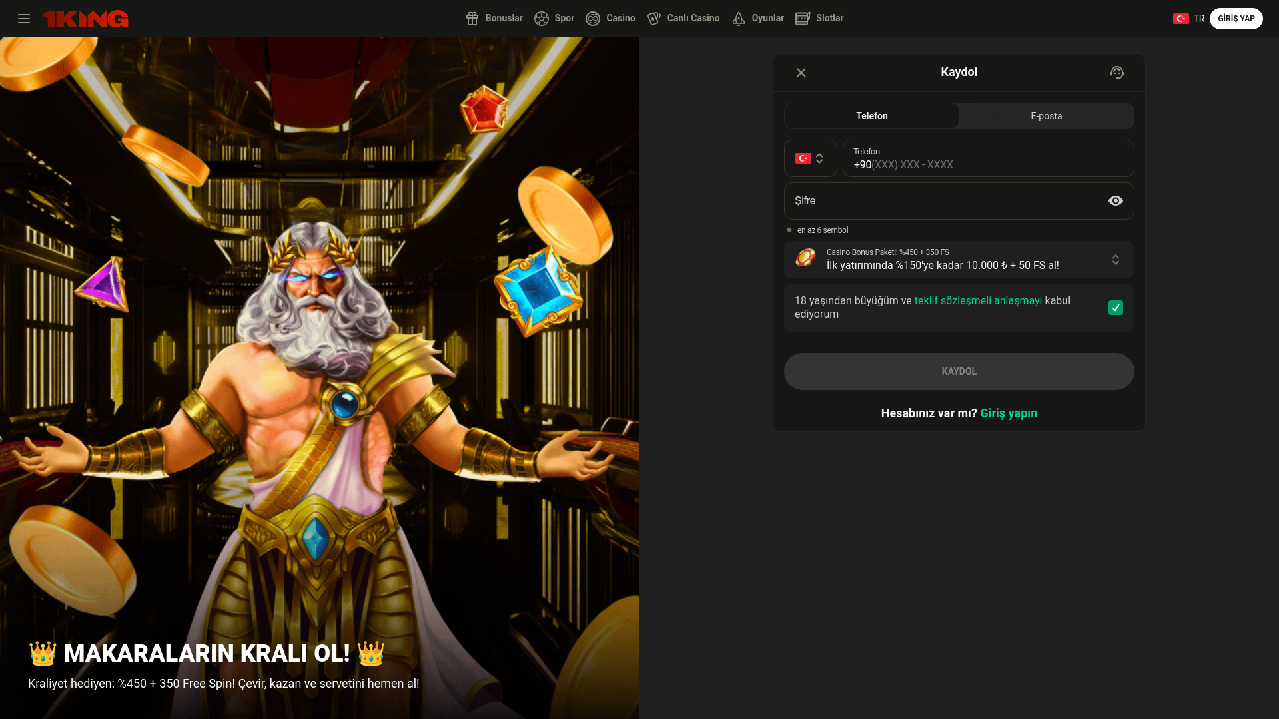
Task: Click the 1King logo
Action: click(x=86, y=19)
